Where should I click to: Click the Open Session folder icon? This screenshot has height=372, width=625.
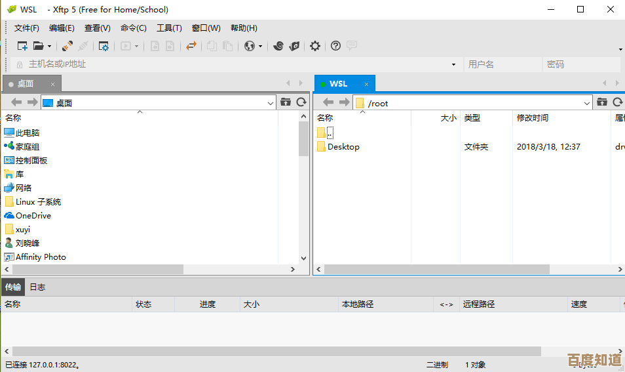point(39,46)
